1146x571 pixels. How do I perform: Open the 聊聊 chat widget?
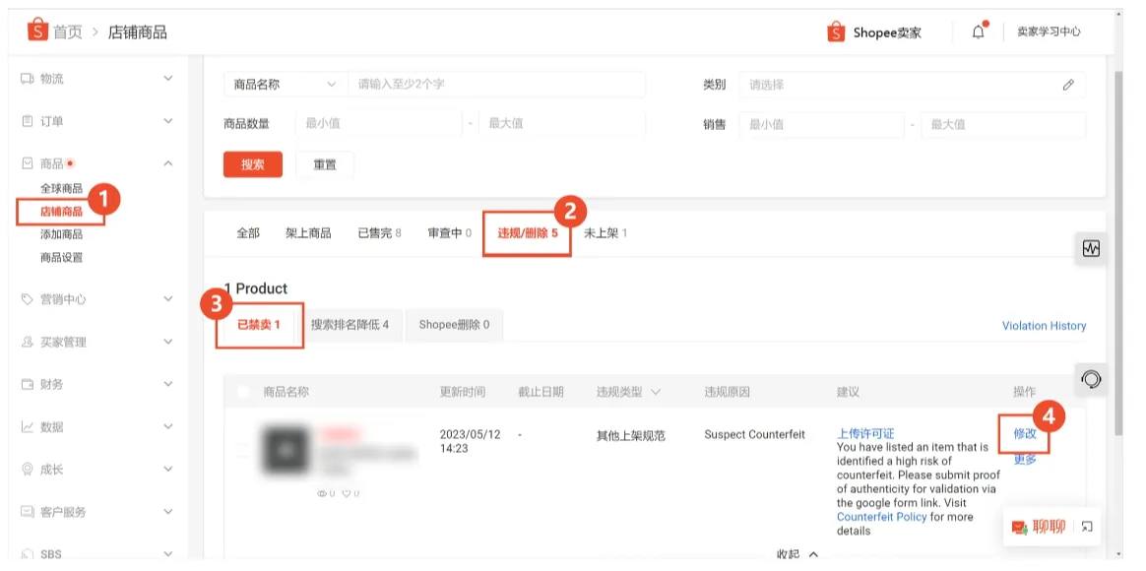click(1048, 528)
